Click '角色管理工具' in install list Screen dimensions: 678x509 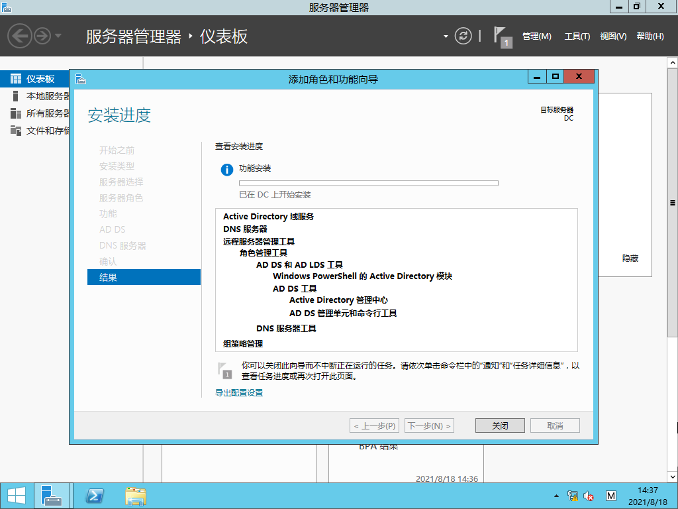click(264, 253)
